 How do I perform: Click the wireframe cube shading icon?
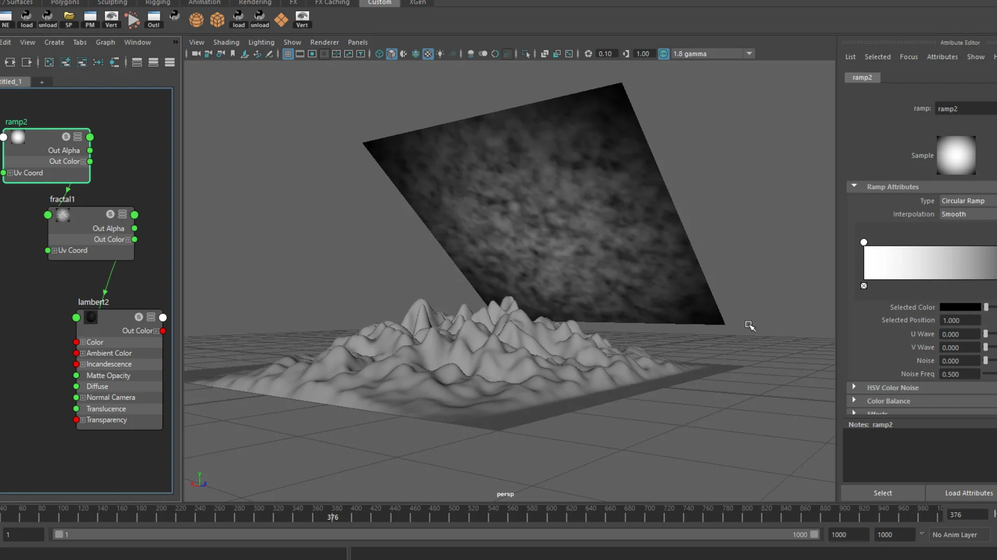(x=379, y=54)
